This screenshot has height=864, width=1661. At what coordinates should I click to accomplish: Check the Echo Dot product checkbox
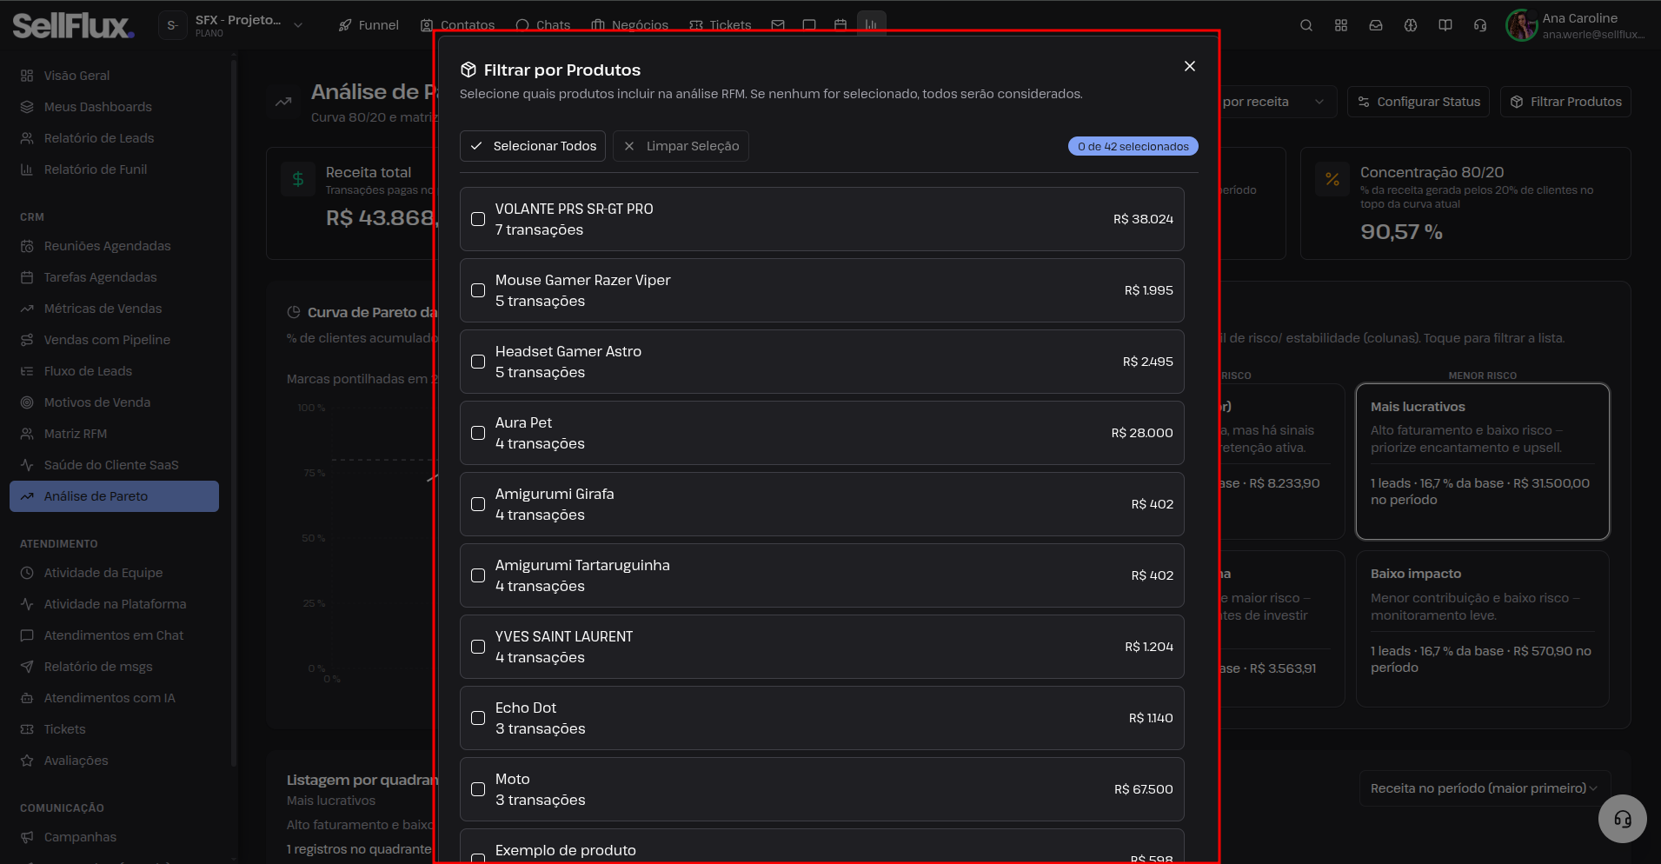point(478,718)
